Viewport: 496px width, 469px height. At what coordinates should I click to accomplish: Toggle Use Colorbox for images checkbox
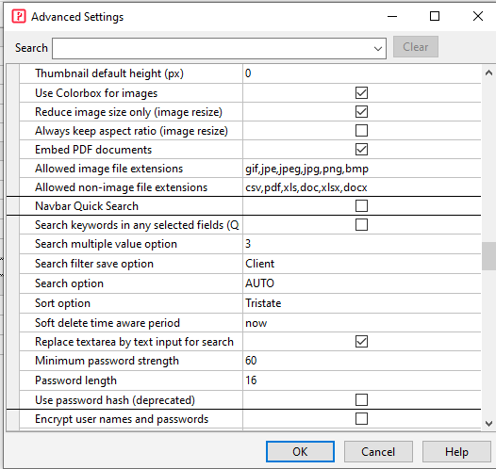361,93
